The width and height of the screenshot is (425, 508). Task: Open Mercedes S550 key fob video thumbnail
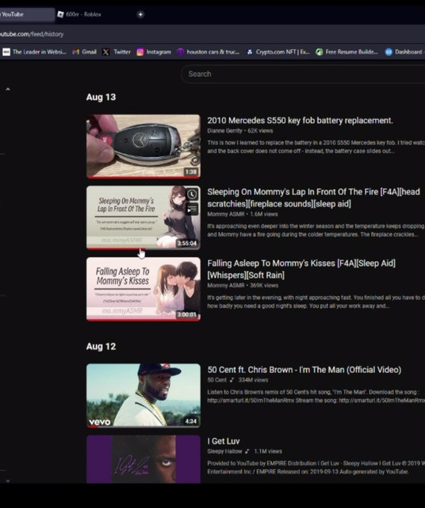click(144, 146)
